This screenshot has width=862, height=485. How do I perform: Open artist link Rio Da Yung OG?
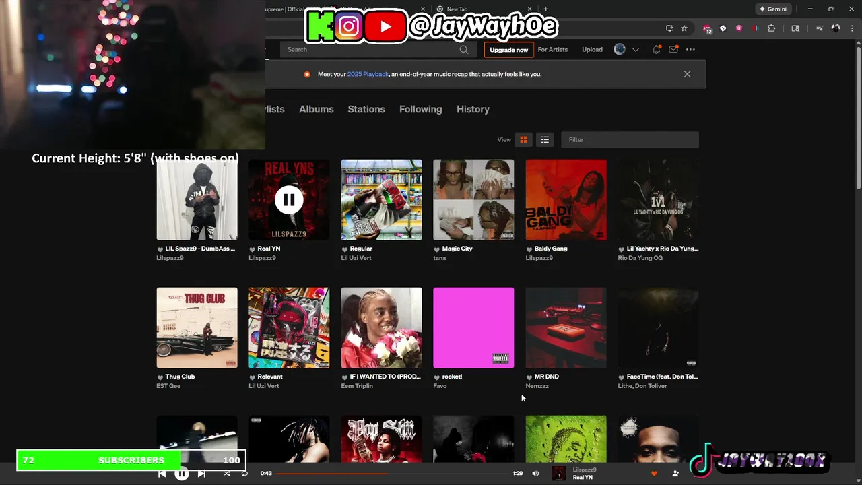(640, 258)
